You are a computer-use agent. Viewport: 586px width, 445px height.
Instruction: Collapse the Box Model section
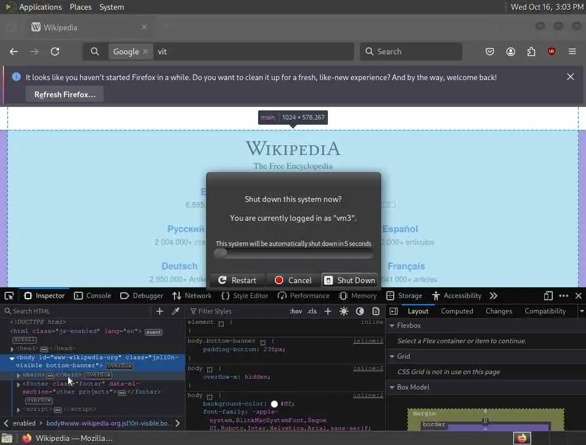(392, 387)
